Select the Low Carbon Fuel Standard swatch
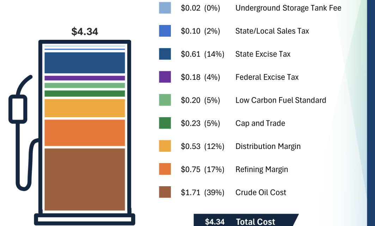 [165, 100]
